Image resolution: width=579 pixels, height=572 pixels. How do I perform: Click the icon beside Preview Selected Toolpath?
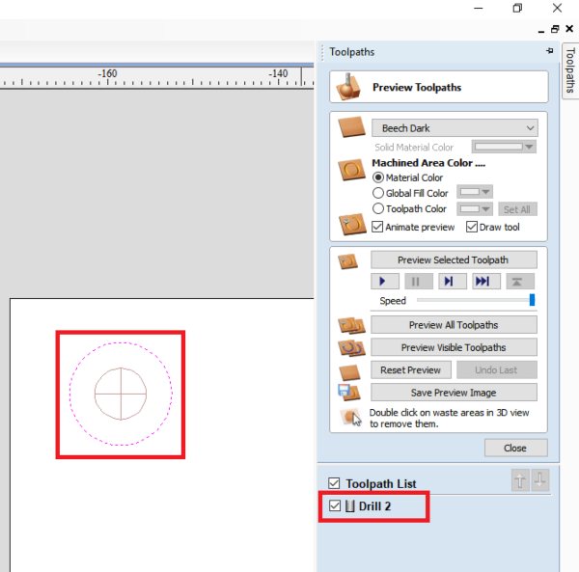point(347,261)
